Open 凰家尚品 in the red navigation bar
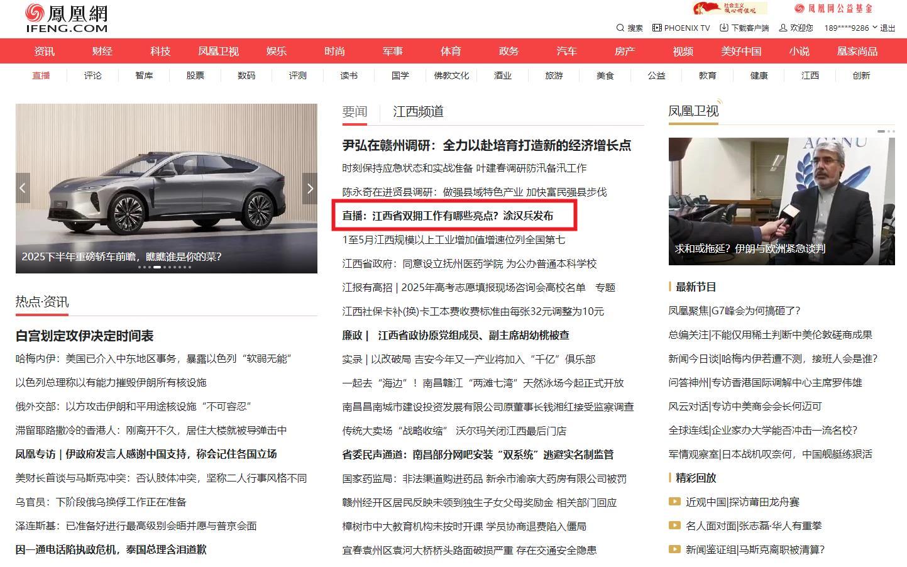Screen dimensions: 907x567 coord(857,51)
